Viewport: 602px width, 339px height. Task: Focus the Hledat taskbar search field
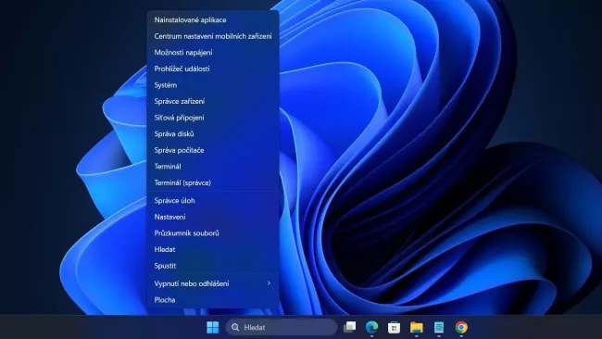(x=282, y=327)
